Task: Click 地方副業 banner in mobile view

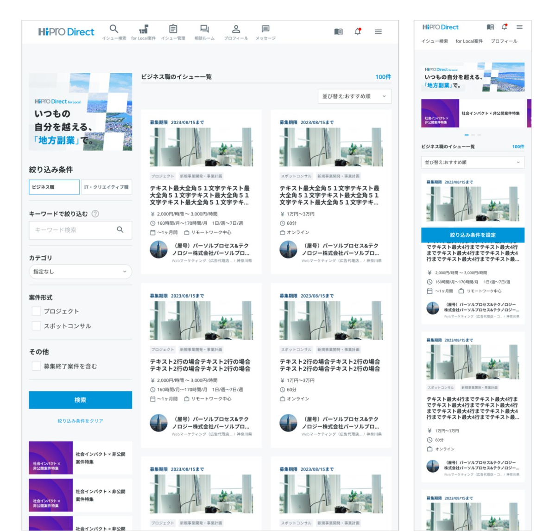Action: coord(473,77)
